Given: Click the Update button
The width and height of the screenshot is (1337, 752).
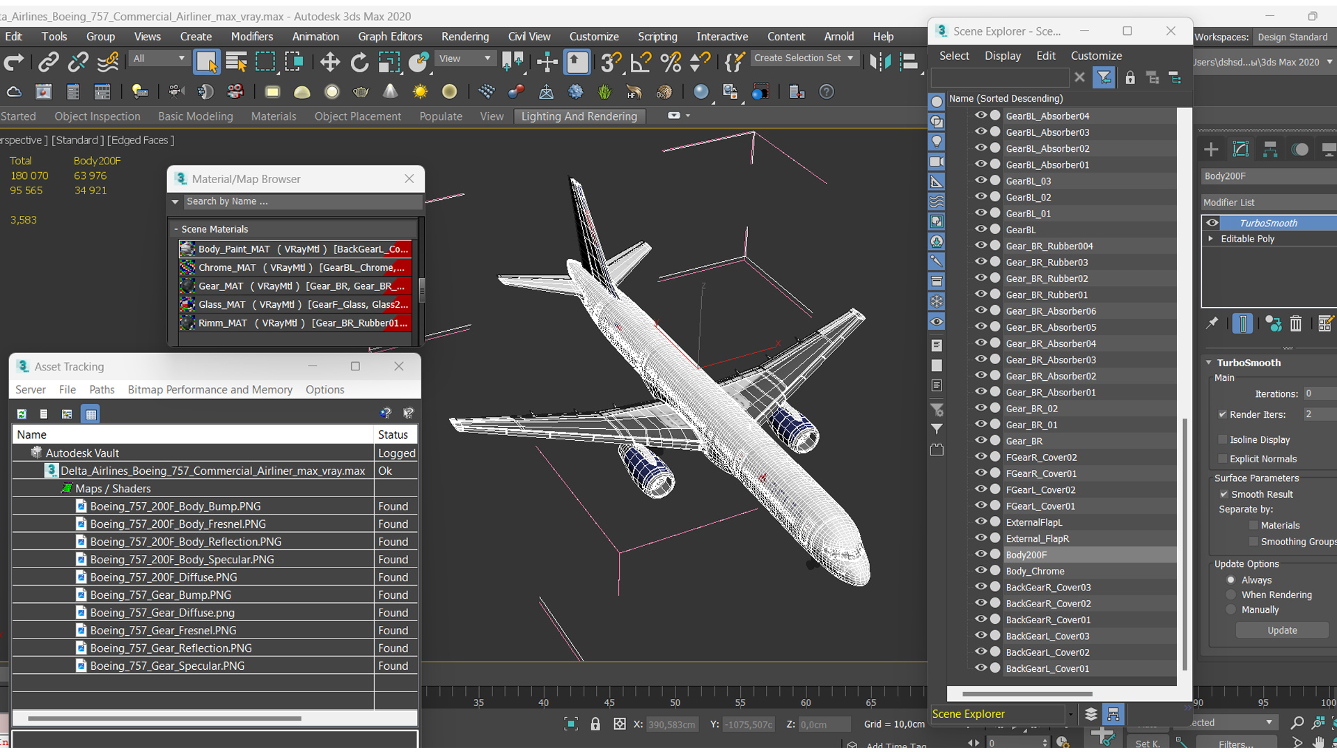Looking at the screenshot, I should tap(1282, 630).
